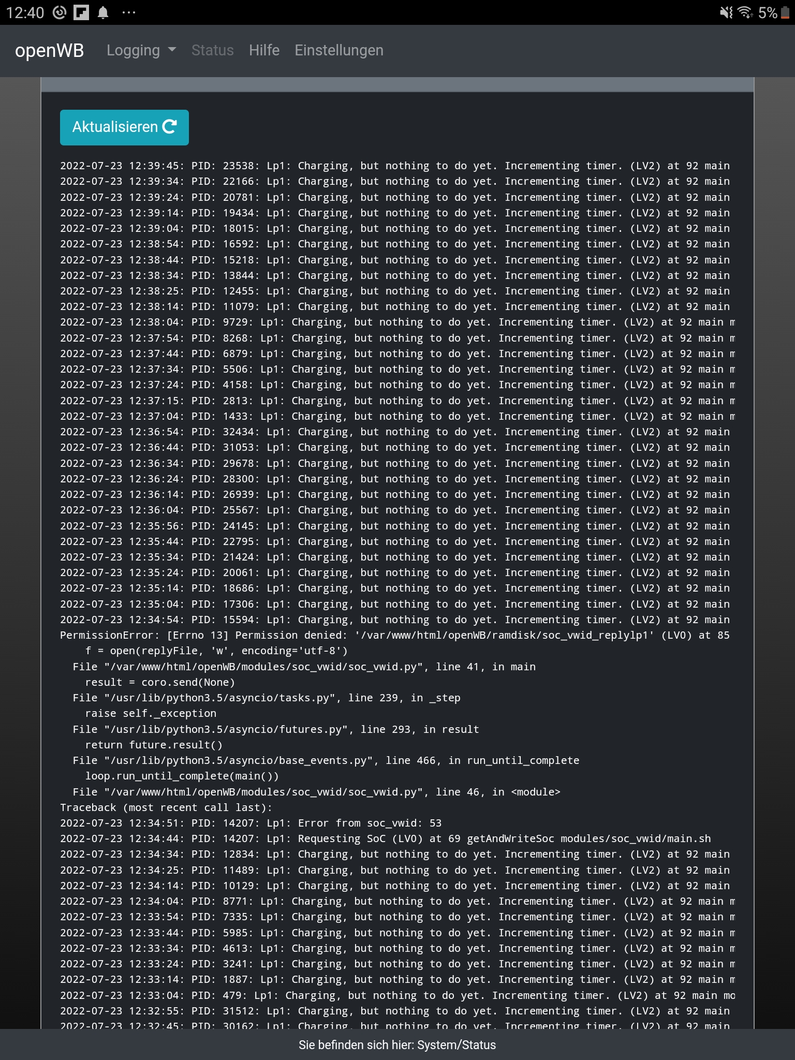Click the PermissionError log line
This screenshot has height=1060, width=795.
[x=394, y=635]
